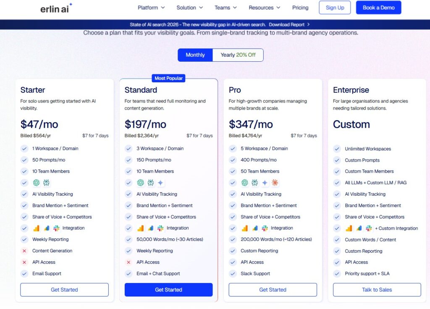
Task: Click ChatGPT icon in Pro plan
Action: pyautogui.click(x=245, y=183)
